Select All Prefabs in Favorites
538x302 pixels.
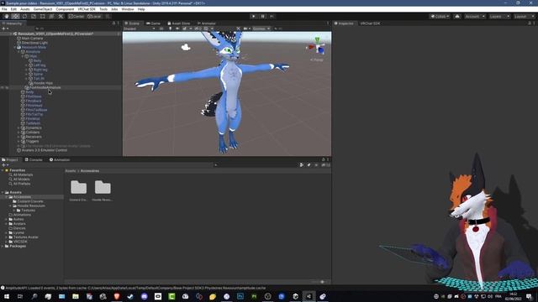point(22,184)
